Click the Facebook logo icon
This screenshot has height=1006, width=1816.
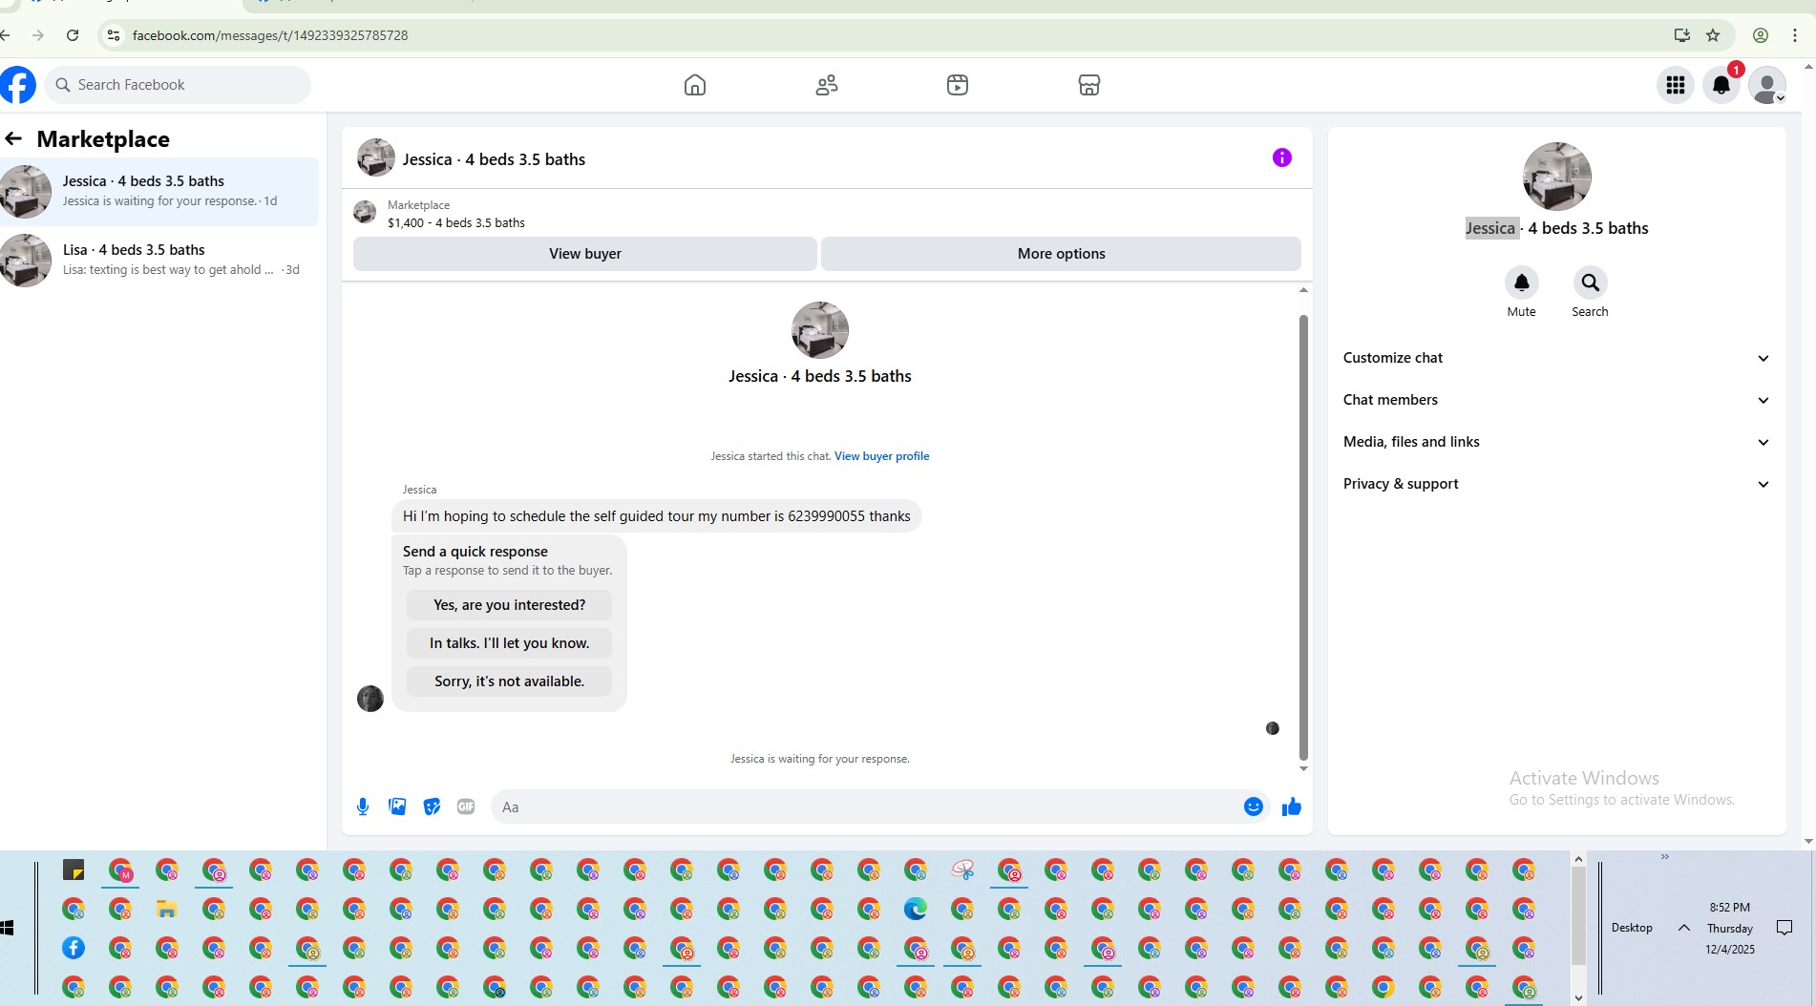17,85
